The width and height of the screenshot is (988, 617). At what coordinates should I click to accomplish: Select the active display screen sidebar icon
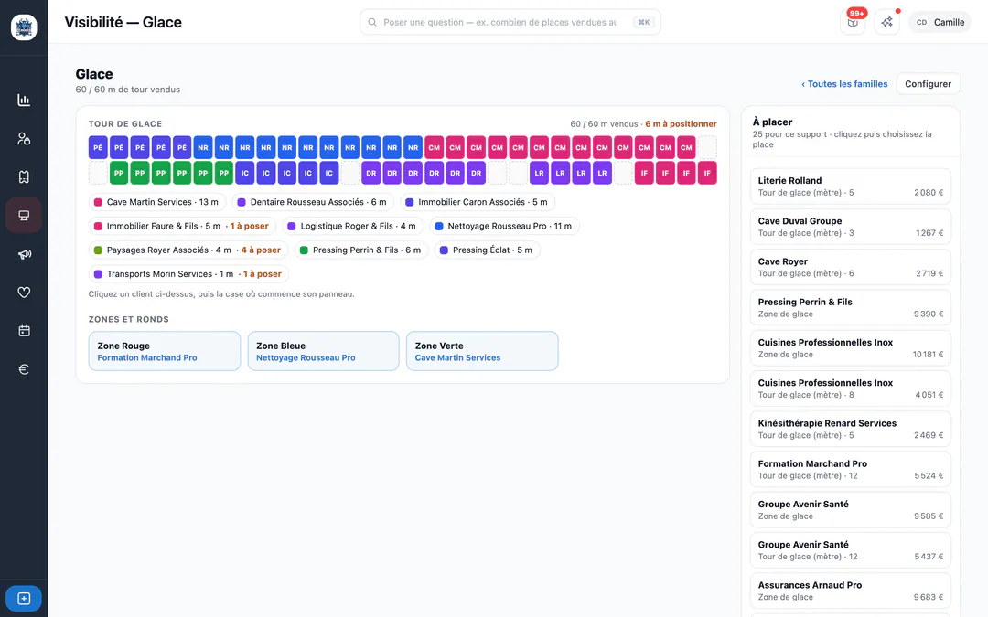point(24,216)
